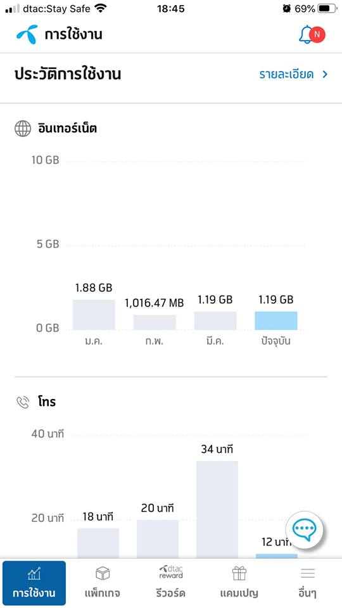Switch to the รีวอร์ด tab label
The image size is (342, 608).
pos(171,593)
